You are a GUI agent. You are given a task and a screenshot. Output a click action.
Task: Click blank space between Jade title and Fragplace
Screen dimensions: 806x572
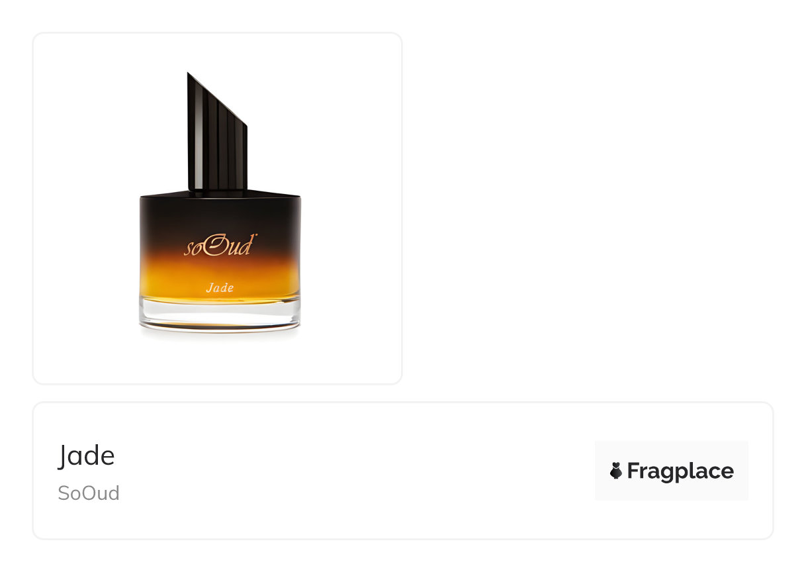357,471
